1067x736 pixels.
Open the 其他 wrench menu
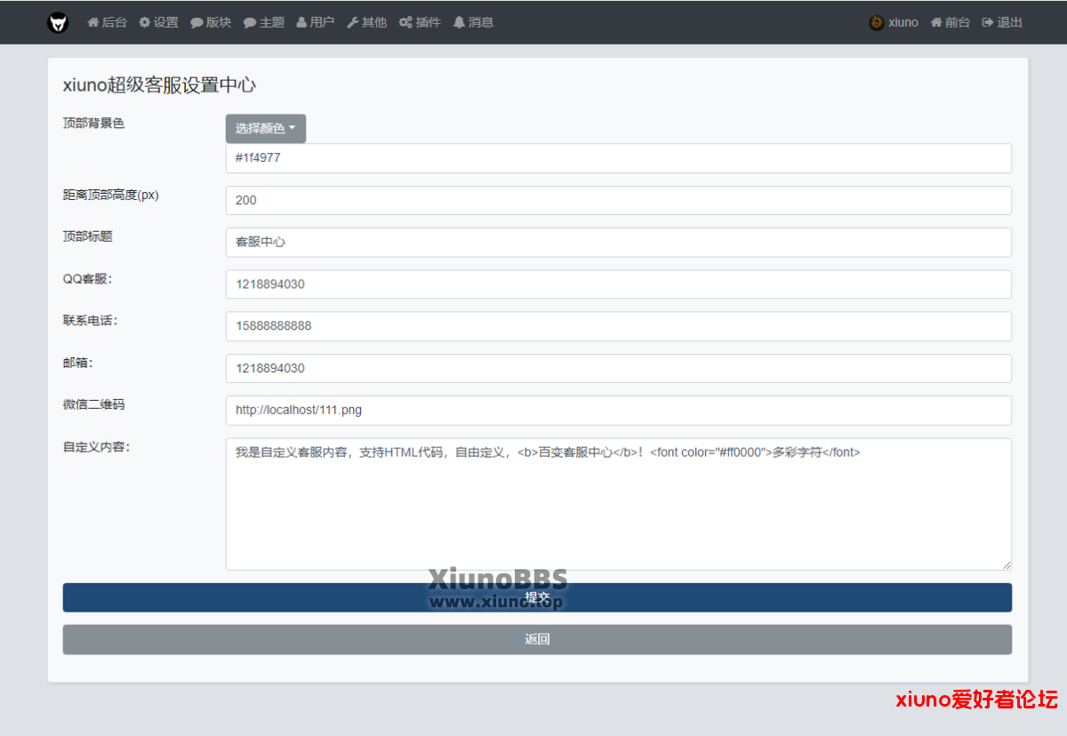[x=367, y=22]
